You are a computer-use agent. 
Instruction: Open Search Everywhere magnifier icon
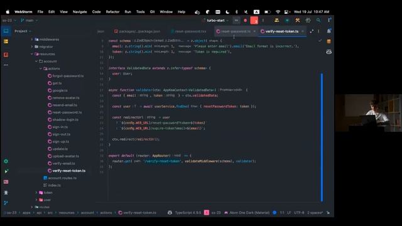318,20
